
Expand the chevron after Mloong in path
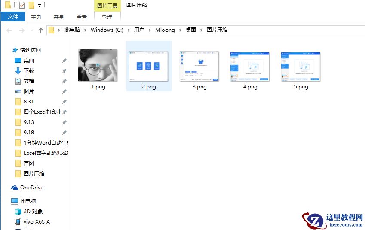[x=180, y=30]
